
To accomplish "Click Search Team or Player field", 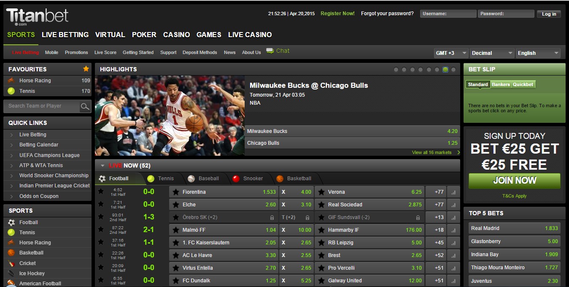I will [41, 106].
